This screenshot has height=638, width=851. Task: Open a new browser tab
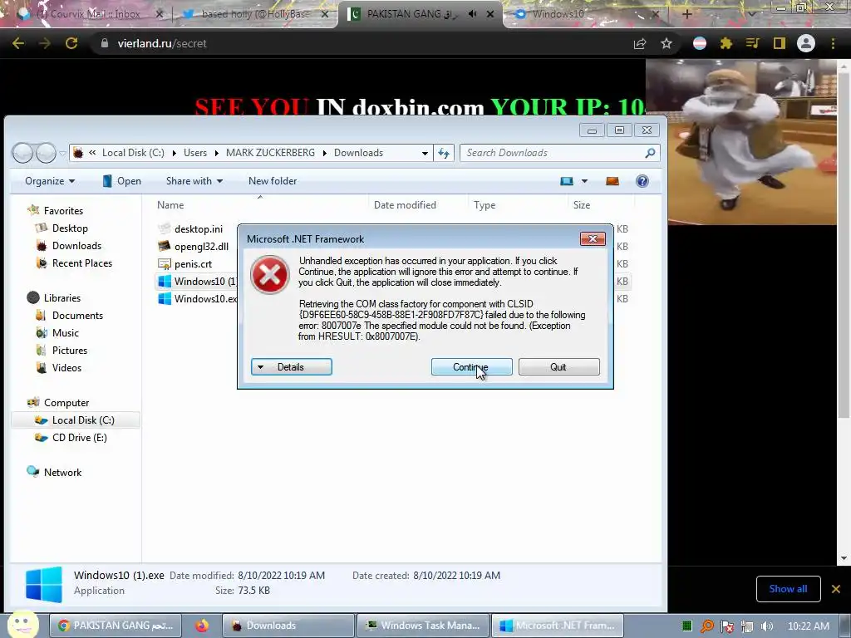coord(686,14)
